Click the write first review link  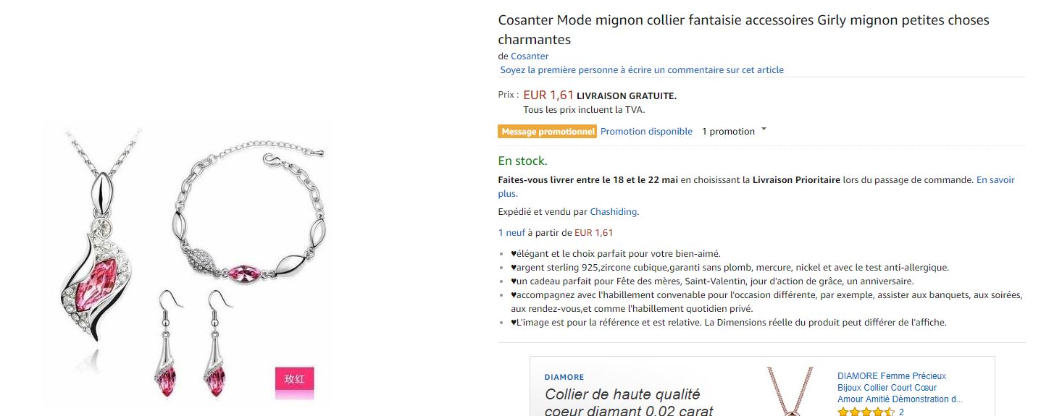tap(642, 70)
